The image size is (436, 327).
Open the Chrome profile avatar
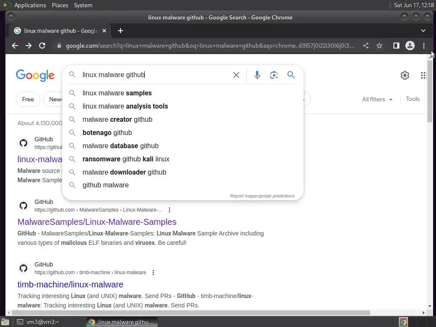click(410, 46)
